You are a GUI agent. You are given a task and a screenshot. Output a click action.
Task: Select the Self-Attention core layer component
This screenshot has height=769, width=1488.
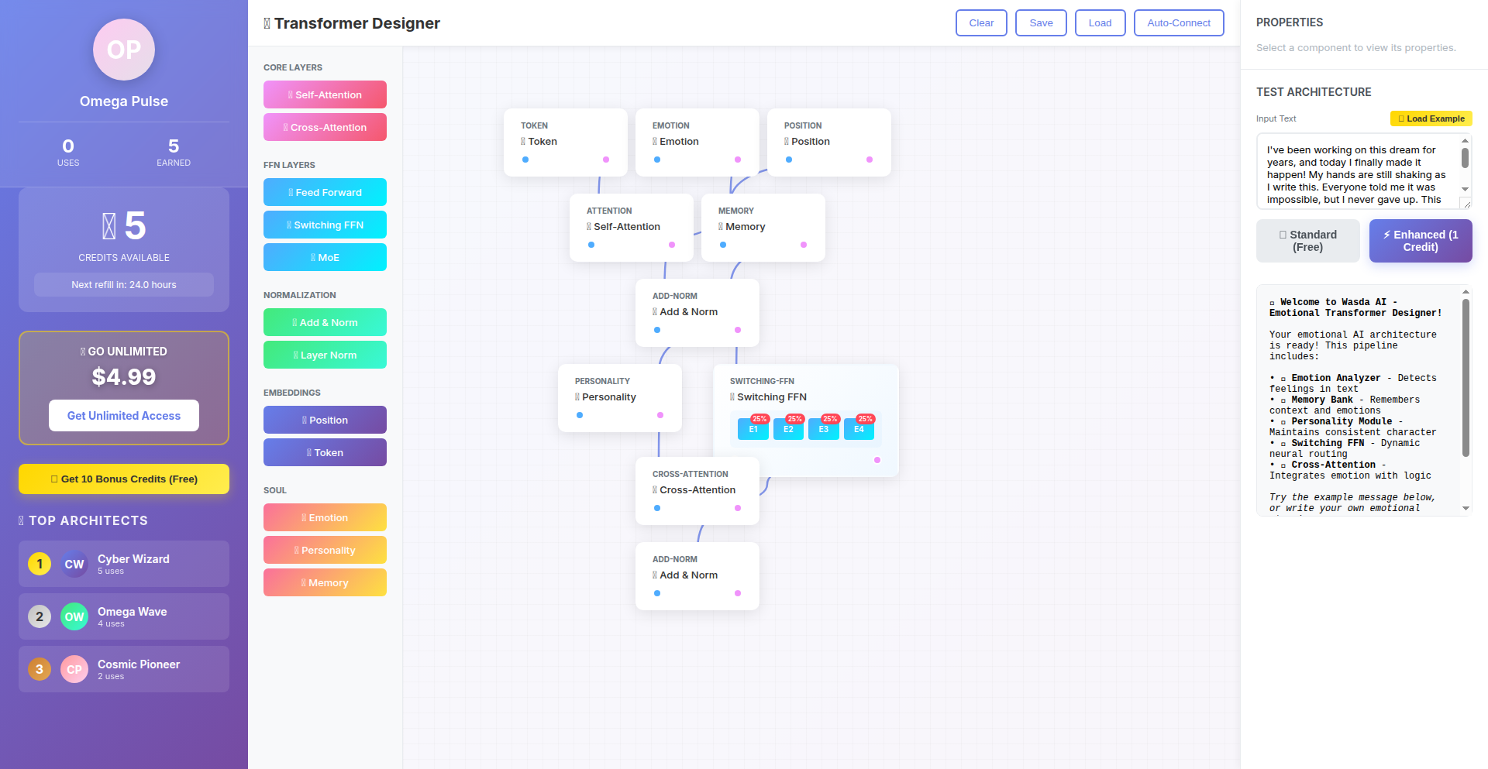[x=325, y=94]
